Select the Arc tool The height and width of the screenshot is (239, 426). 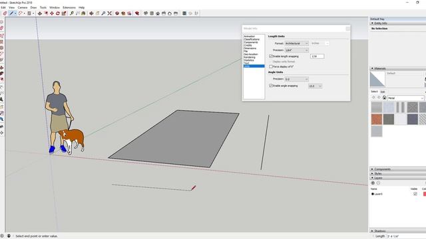[x=20, y=13]
